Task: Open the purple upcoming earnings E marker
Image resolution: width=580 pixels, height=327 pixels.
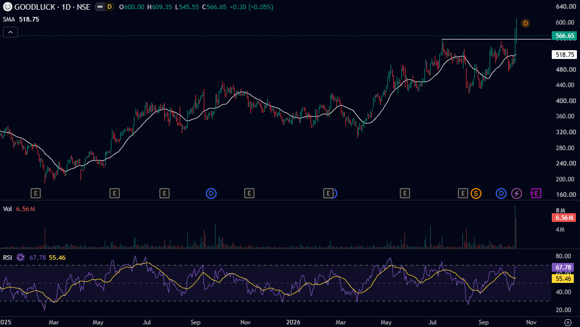Action: pos(536,193)
